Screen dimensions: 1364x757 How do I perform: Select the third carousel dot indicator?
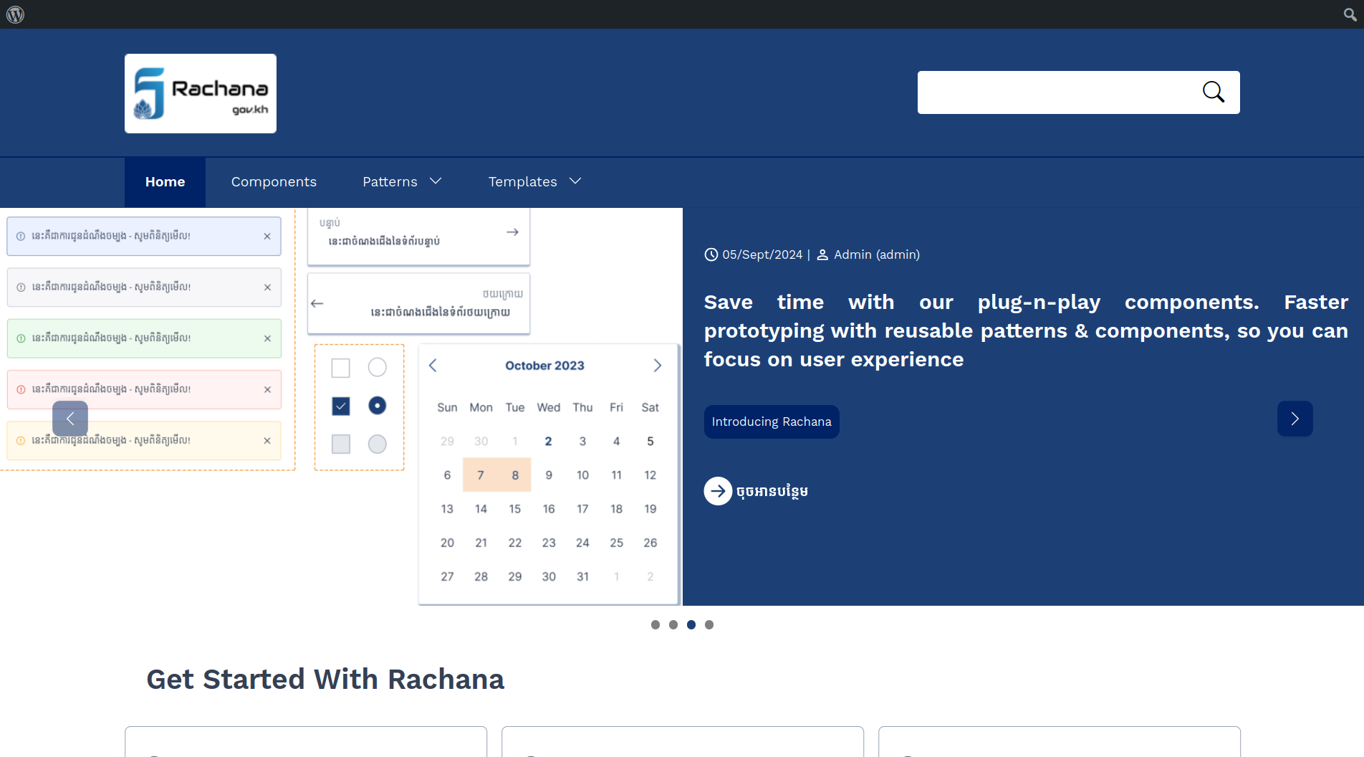(691, 625)
